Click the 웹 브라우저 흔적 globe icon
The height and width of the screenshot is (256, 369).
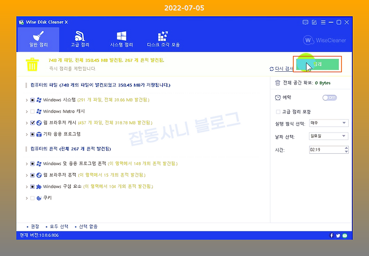[39, 175]
